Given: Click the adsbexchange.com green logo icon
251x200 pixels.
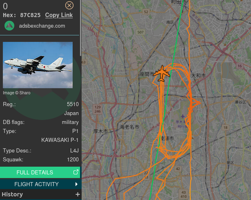Looking at the screenshot, I should coord(9,26).
